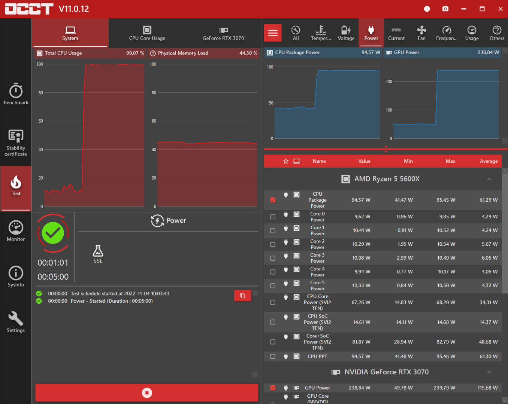Take a screenshot with camera icon
Image resolution: width=508 pixels, height=404 pixels.
(445, 9)
